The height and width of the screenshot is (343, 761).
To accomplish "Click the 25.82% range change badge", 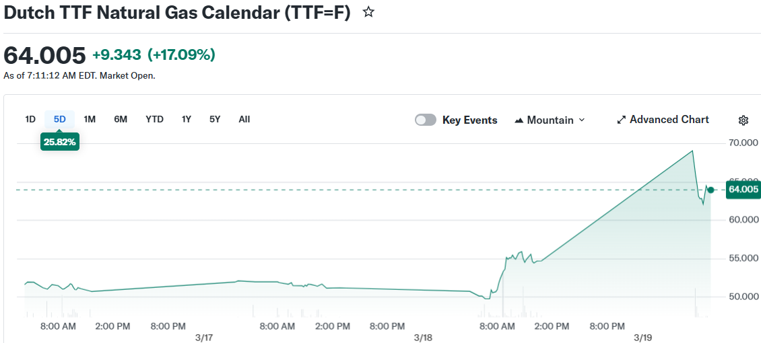I will 60,142.
